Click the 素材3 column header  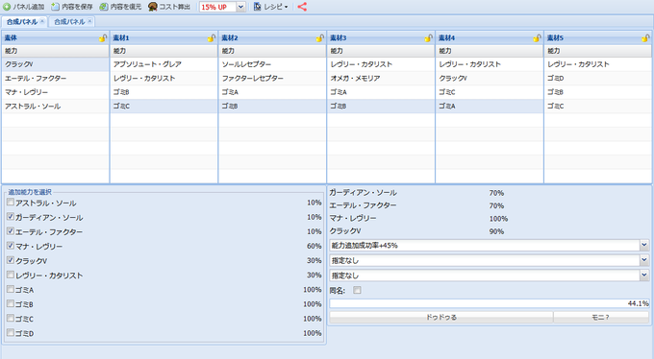pos(381,37)
